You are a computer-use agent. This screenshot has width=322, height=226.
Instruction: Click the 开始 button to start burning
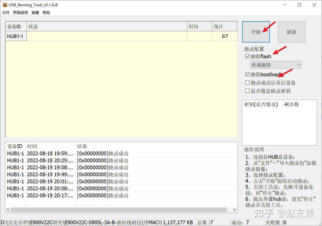(256, 32)
